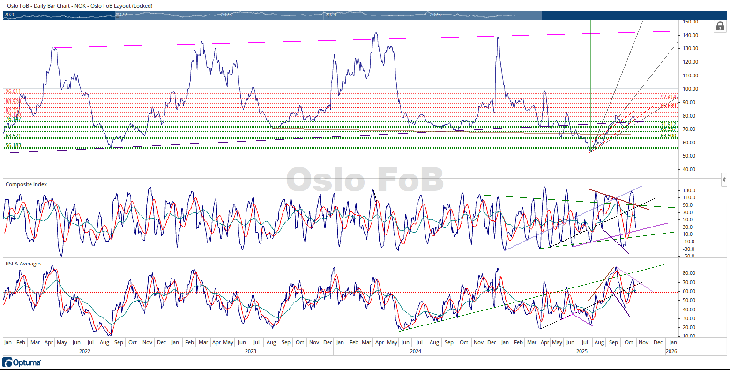This screenshot has width=730, height=370.
Task: Click the Oslo FoB watermark in the chart
Action: [365, 180]
